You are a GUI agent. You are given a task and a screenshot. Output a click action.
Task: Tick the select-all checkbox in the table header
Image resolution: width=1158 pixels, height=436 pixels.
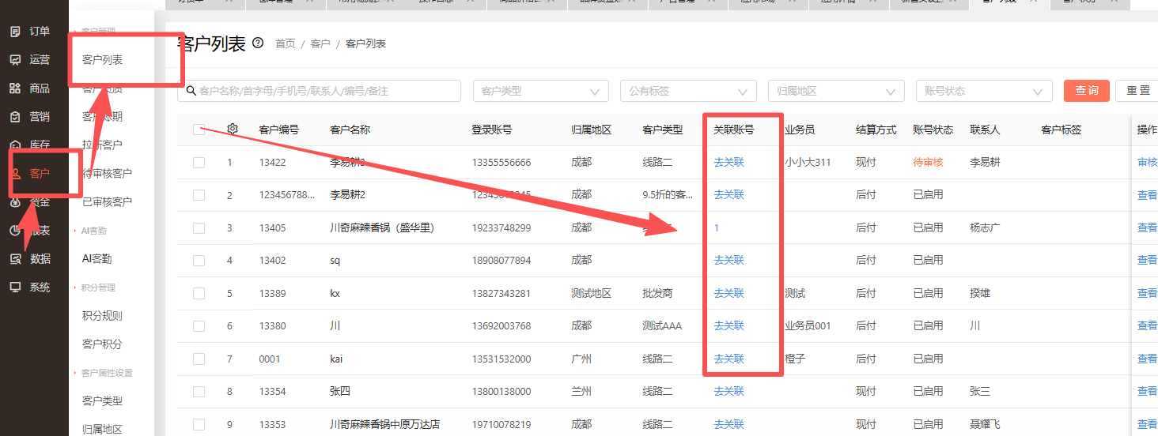[x=199, y=130]
